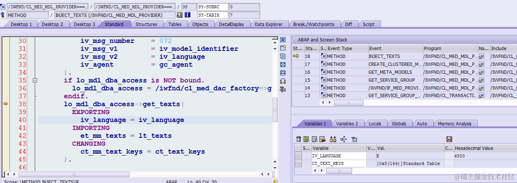The width and height of the screenshot is (517, 183).
Task: Switch to the Variables 2 tab
Action: tap(347, 124)
